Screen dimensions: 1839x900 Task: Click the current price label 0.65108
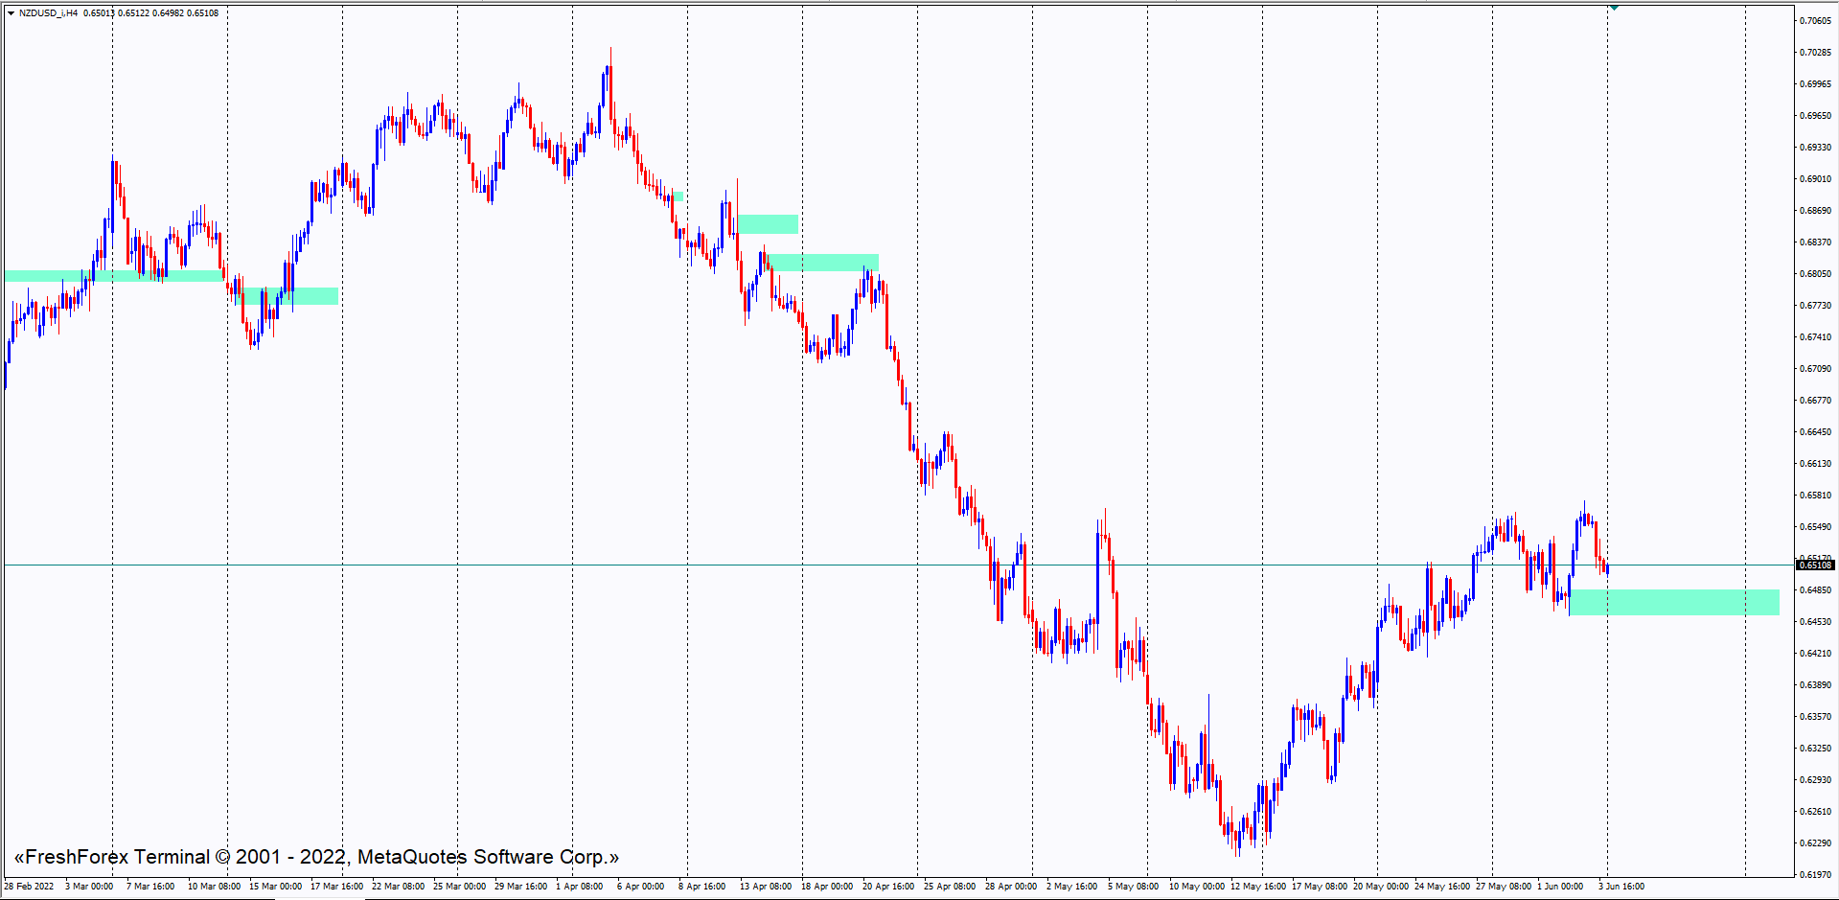pyautogui.click(x=1814, y=565)
